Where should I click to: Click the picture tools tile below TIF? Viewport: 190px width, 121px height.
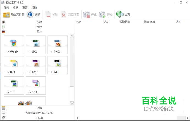click(x=25, y=101)
